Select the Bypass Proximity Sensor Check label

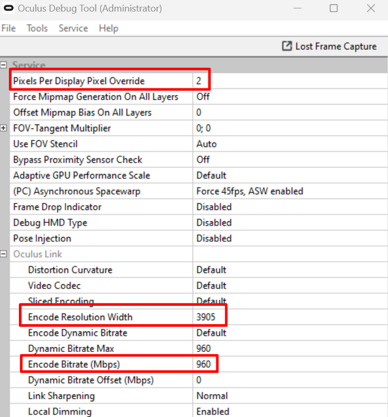click(78, 160)
